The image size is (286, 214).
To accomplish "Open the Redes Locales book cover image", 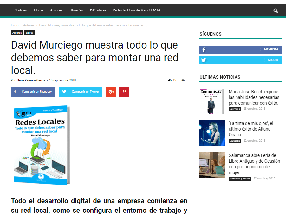I will click(41, 145).
